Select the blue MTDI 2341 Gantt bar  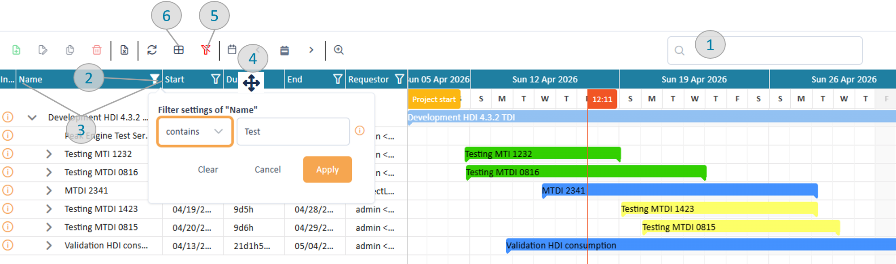[680, 190]
